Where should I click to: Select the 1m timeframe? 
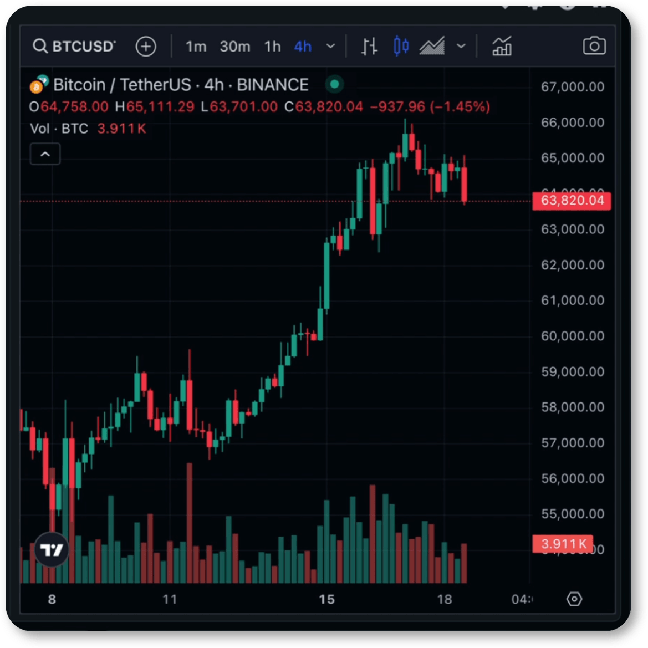(x=196, y=47)
